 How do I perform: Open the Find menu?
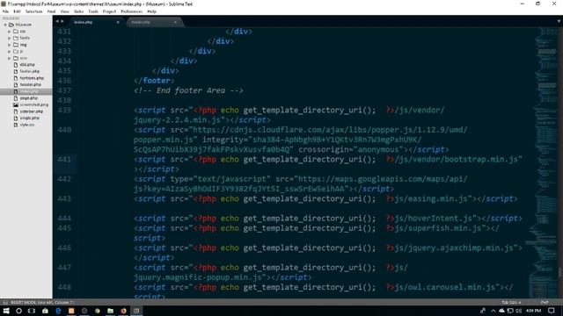pos(51,11)
